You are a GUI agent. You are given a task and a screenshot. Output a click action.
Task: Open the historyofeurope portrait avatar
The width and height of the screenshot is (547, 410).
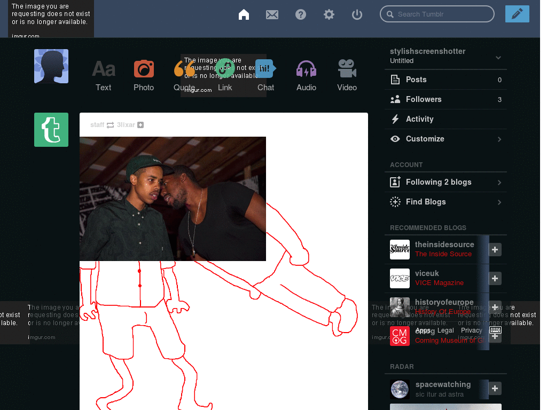(400, 307)
